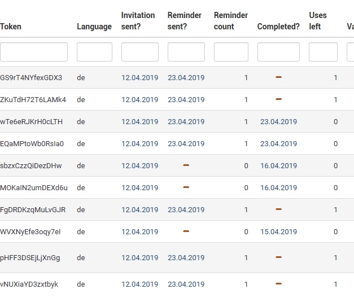Viewport: 354px width, 298px height.
Task: Click the Completed dash icon for token pHFF3DSEjLjXnGg
Action: pyautogui.click(x=278, y=257)
